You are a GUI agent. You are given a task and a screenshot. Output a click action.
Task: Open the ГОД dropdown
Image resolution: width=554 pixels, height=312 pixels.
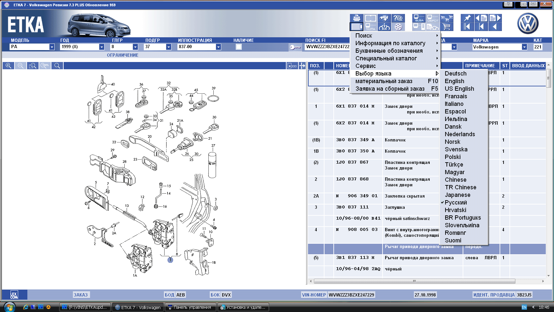(102, 47)
